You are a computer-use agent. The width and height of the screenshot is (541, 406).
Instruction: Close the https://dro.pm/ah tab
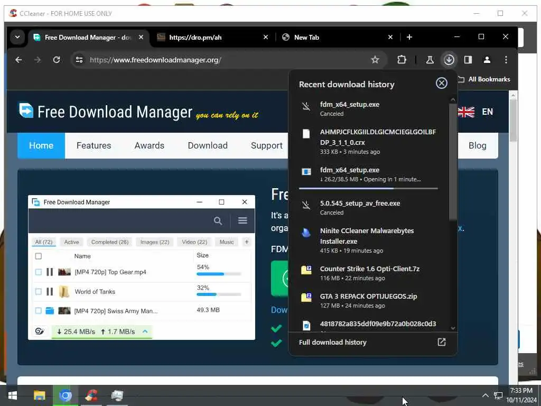pyautogui.click(x=265, y=37)
